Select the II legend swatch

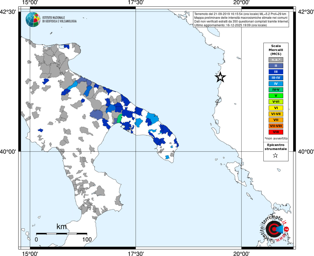click(x=276, y=66)
